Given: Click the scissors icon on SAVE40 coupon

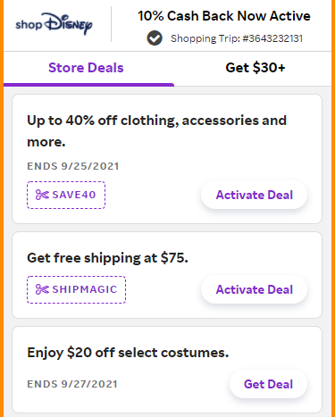Looking at the screenshot, I should (42, 195).
